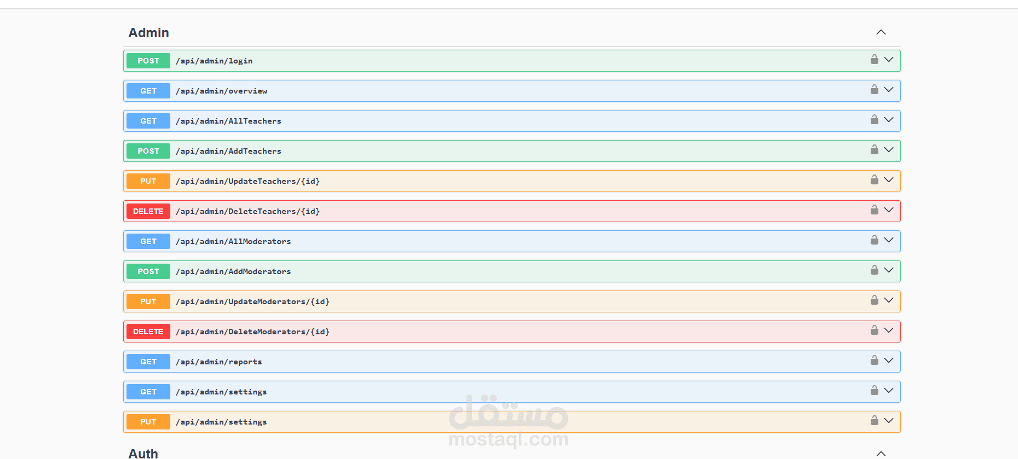Screen dimensions: 1018x459
Task: Click the Auth section heading
Action: [143, 454]
